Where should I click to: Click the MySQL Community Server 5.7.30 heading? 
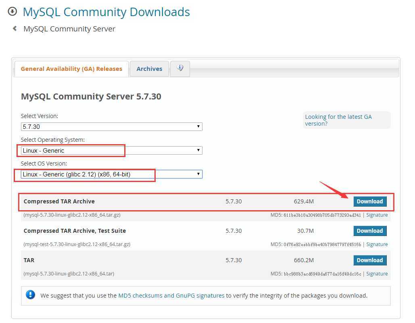pos(91,97)
